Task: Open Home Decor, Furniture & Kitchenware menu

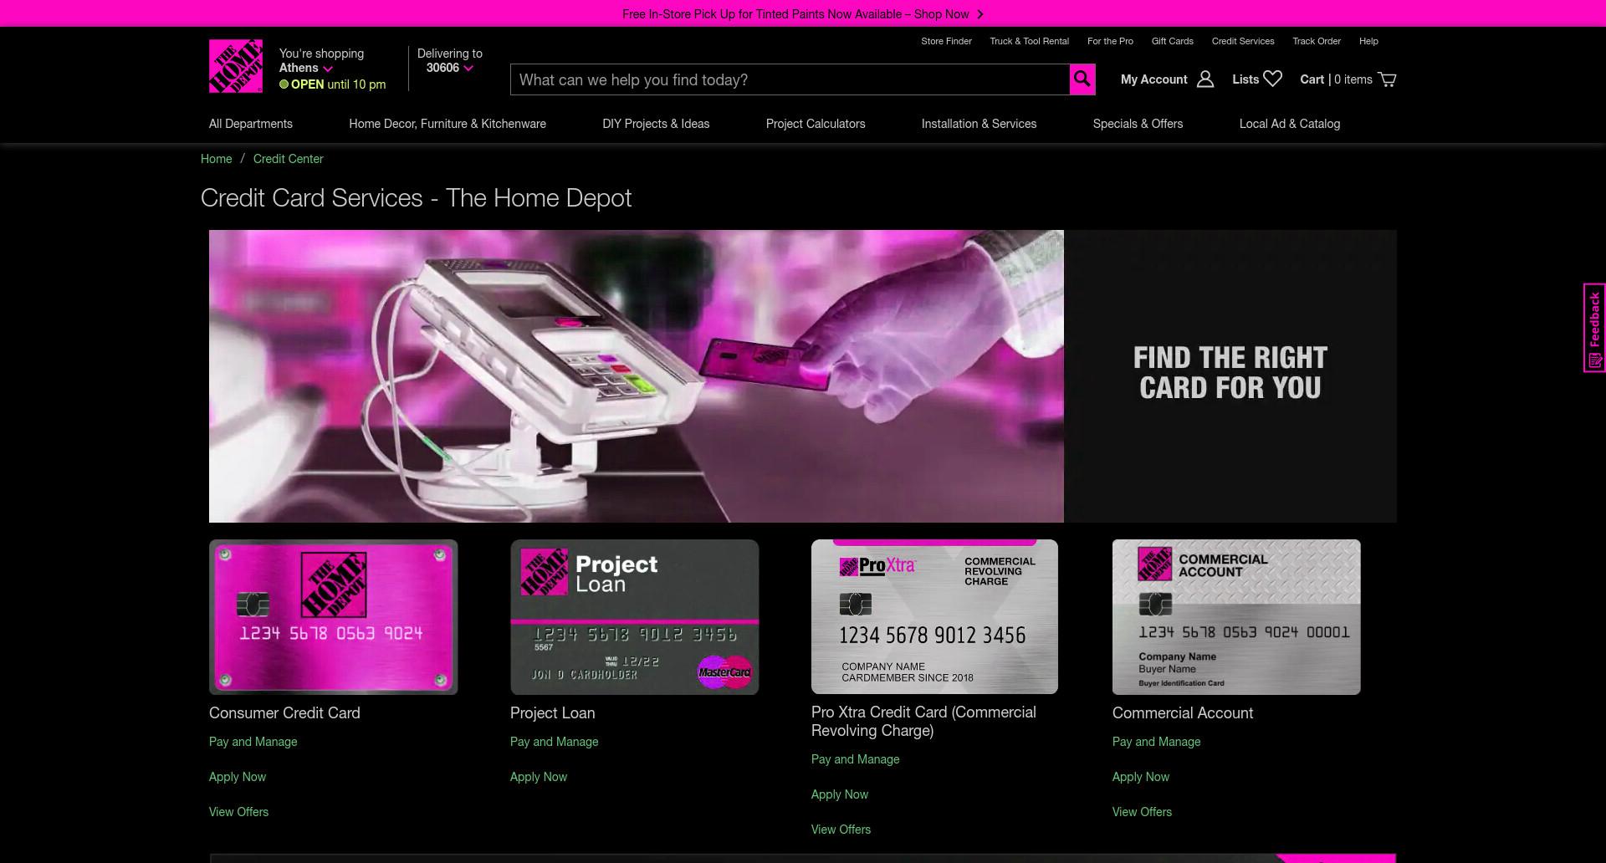Action: 448,124
